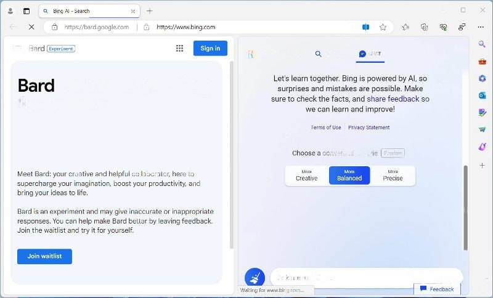Image resolution: width=493 pixels, height=298 pixels.
Task: Click the Bard pane vertical scrollbar
Action: [232, 155]
